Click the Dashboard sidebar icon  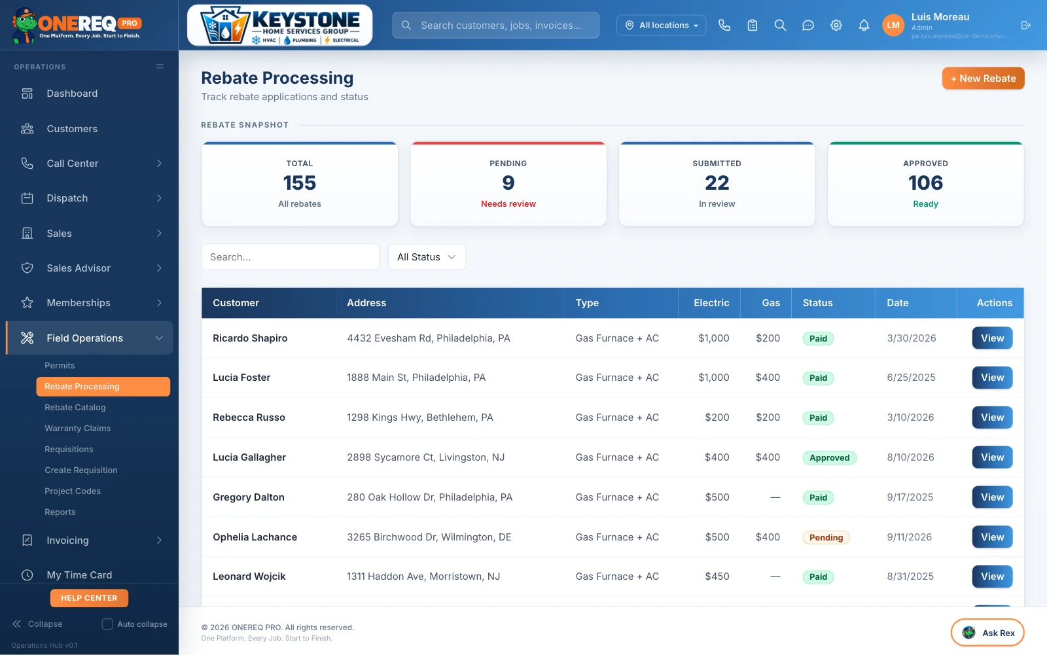[27, 94]
